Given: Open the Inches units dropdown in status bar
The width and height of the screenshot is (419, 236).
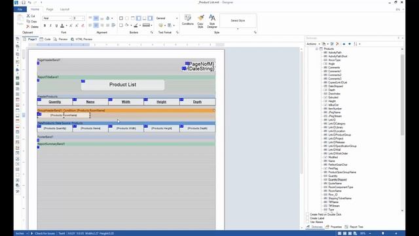Looking at the screenshot, I should [22, 233].
